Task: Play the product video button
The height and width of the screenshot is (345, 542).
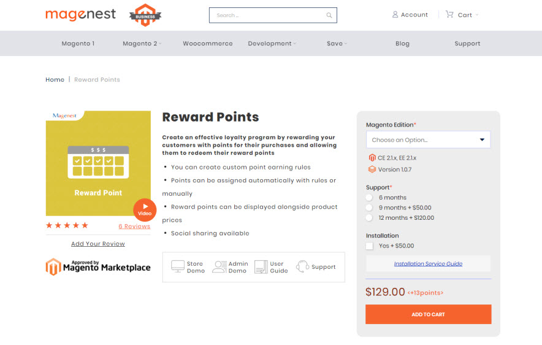Action: (x=145, y=209)
